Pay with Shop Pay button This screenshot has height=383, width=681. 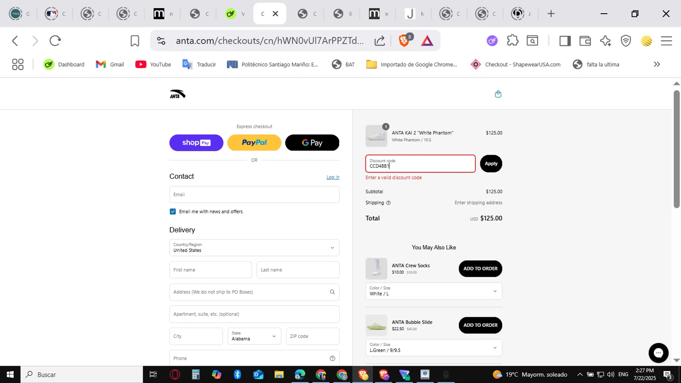click(x=196, y=142)
